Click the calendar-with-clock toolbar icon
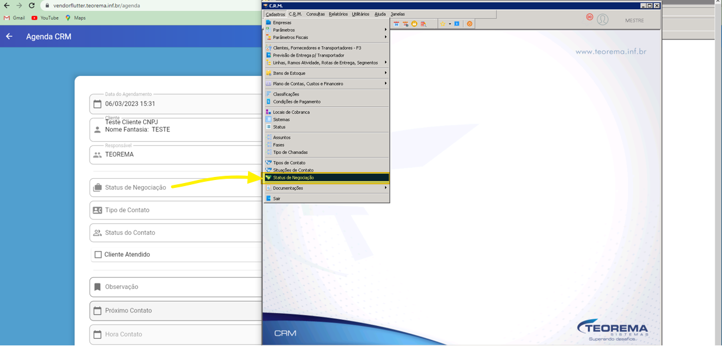The height and width of the screenshot is (346, 722). (405, 24)
